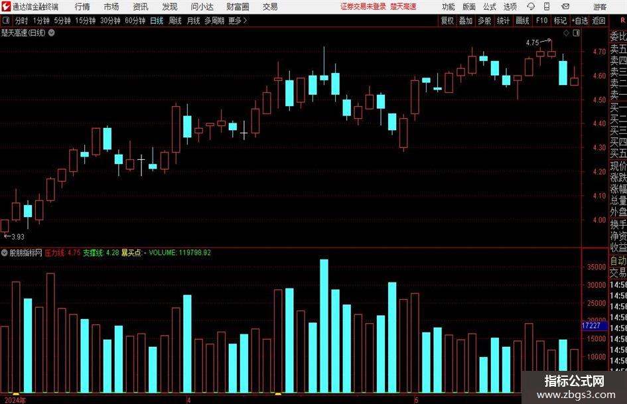This screenshot has width=627, height=404.
Task: Open the 选项 menu
Action: 510,7
